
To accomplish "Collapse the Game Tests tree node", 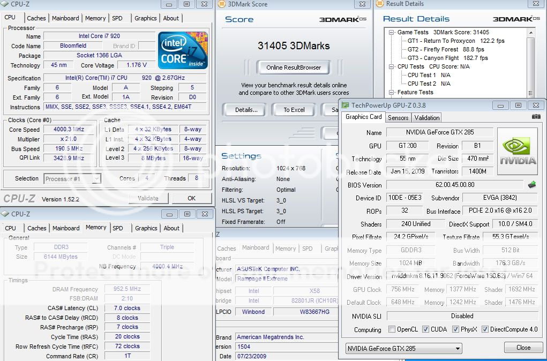I will tap(392, 32).
